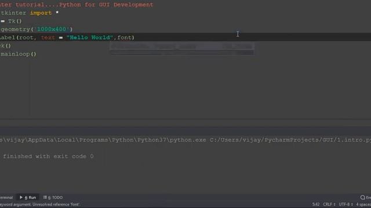
Task: Click the red tutorial comment line
Action: (77, 5)
